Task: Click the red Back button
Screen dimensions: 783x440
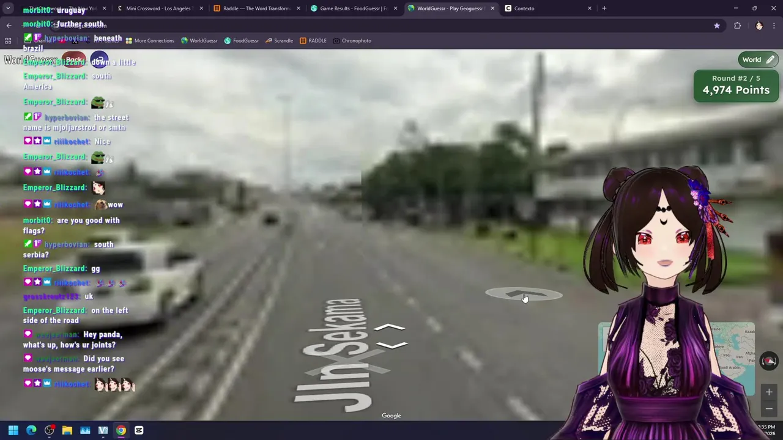Action: tap(74, 61)
